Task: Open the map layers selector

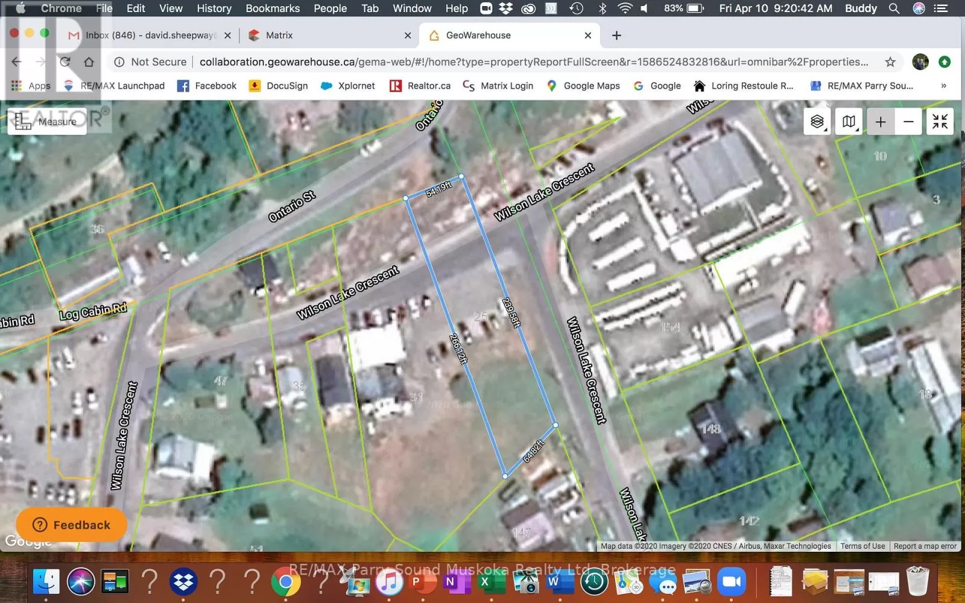Action: pos(817,122)
